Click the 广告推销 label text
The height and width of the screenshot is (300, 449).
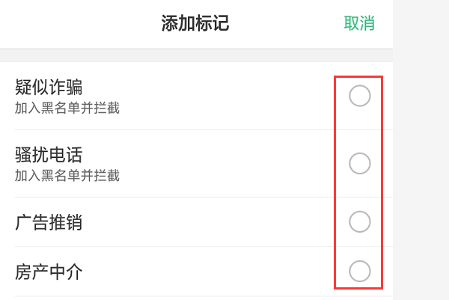(x=49, y=222)
